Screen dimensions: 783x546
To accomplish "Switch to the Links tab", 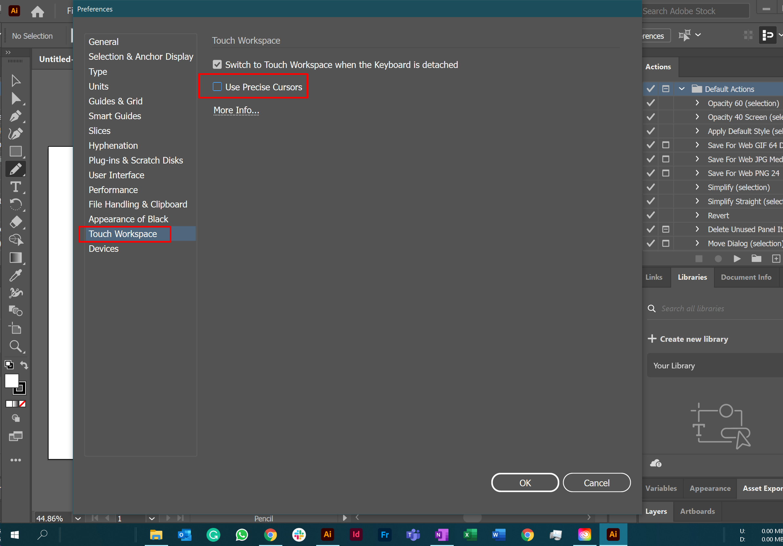I will click(654, 277).
